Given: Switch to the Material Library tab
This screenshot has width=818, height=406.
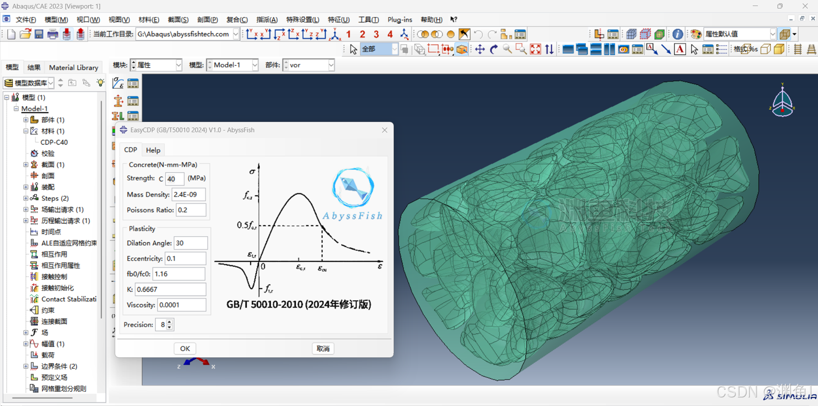Looking at the screenshot, I should click(74, 67).
